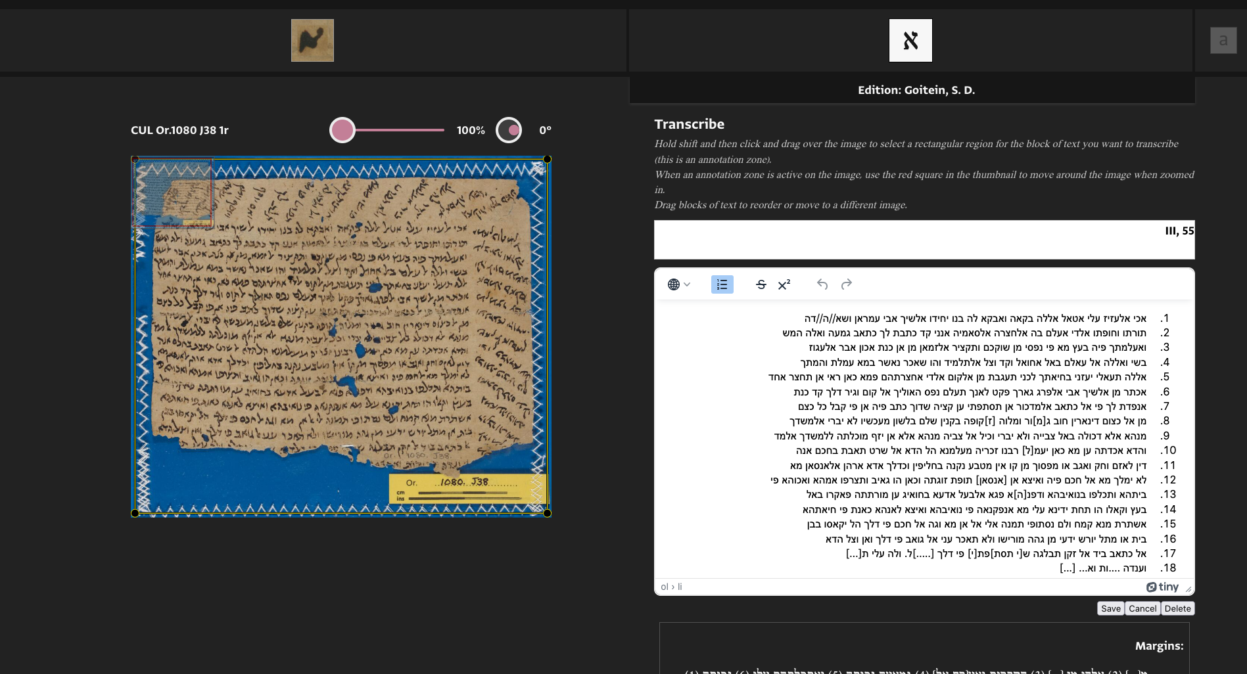Undo last edit in editor
The width and height of the screenshot is (1247, 674).
click(822, 284)
